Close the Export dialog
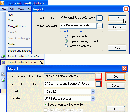Screen dimensions: 130x112 click(x=124, y=68)
